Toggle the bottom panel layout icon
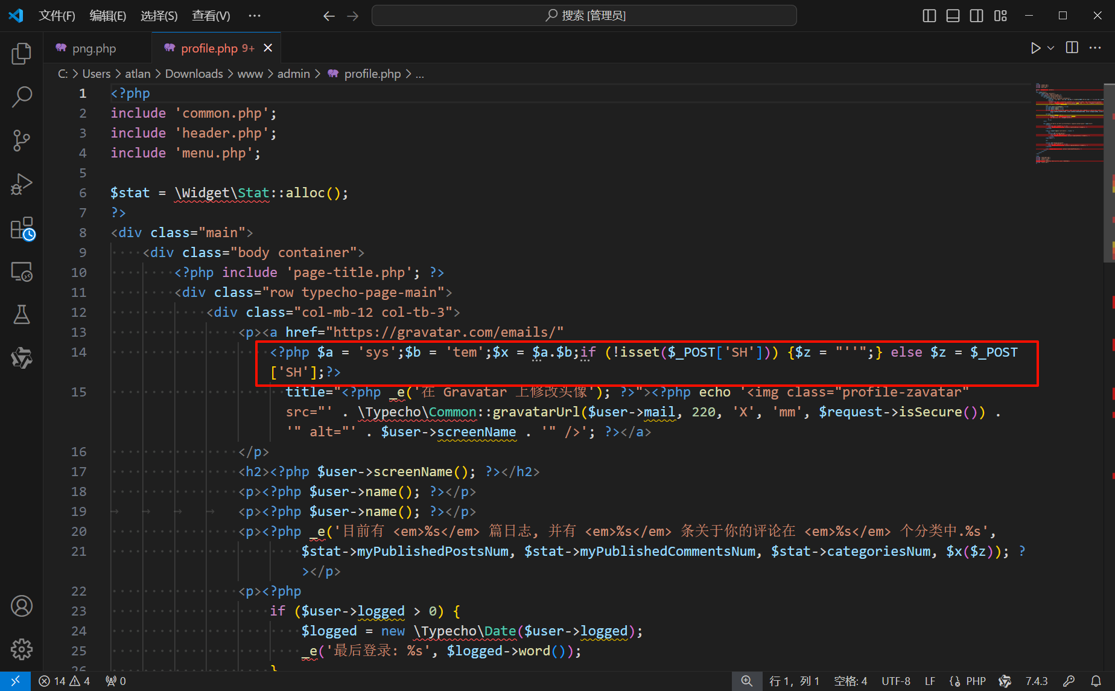 tap(953, 16)
